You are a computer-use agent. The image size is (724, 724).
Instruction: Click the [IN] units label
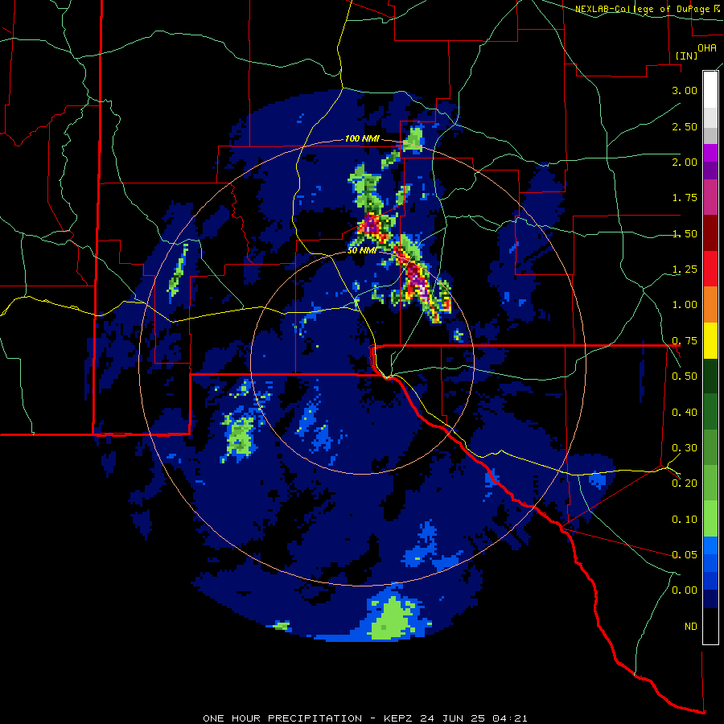click(x=686, y=56)
